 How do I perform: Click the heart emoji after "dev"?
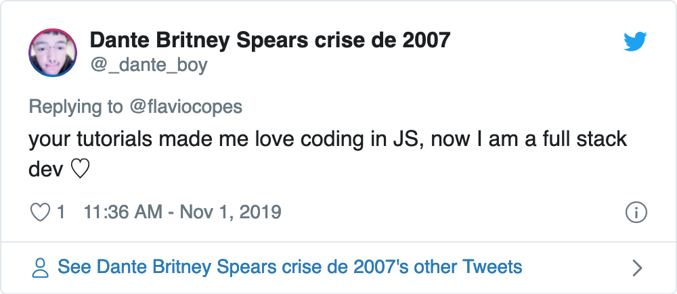(x=80, y=170)
